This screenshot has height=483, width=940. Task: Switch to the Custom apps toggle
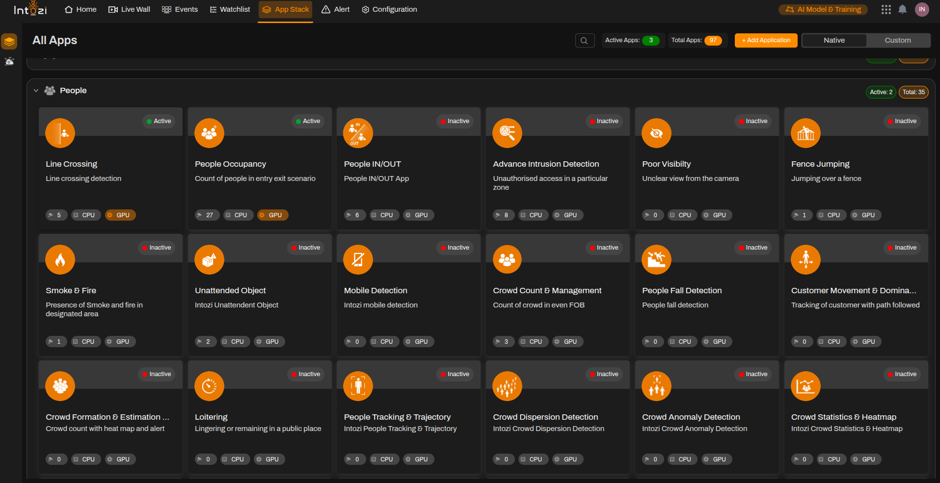coord(897,40)
